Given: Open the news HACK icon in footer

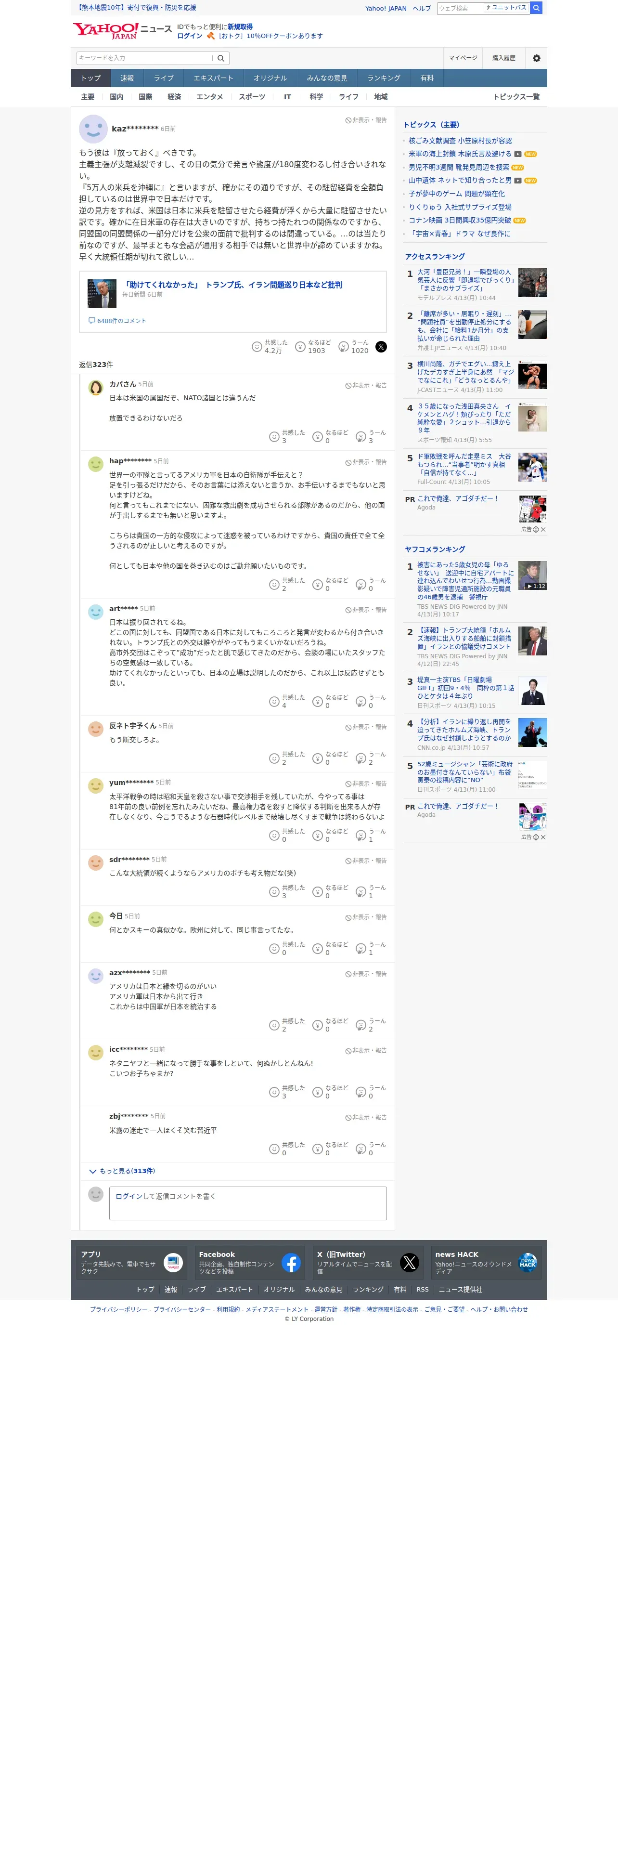Looking at the screenshot, I should click(528, 1262).
